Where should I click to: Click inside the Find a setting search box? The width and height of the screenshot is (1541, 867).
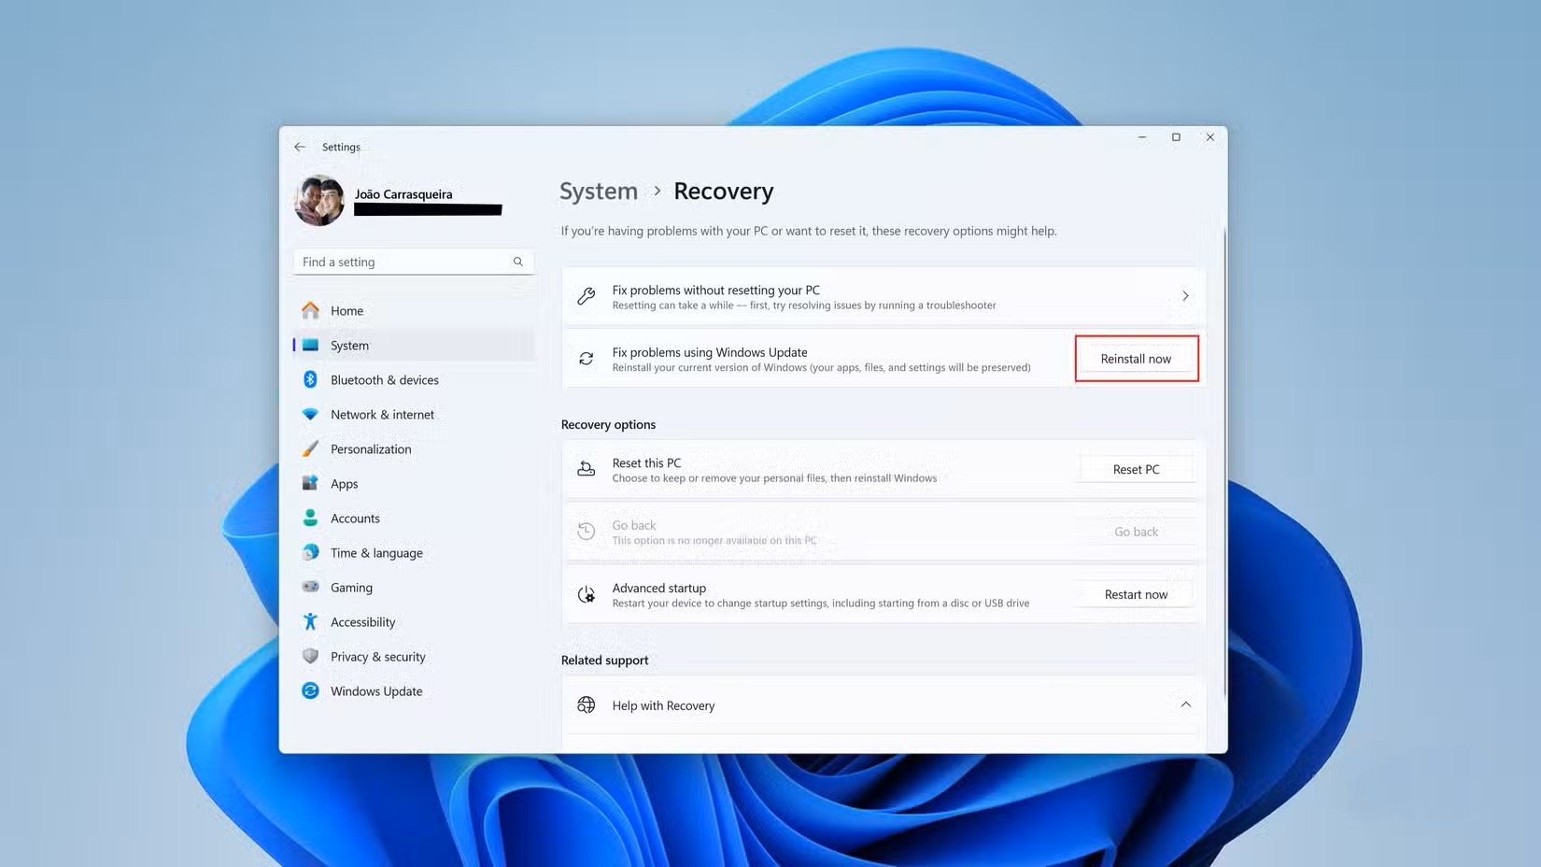point(402,262)
